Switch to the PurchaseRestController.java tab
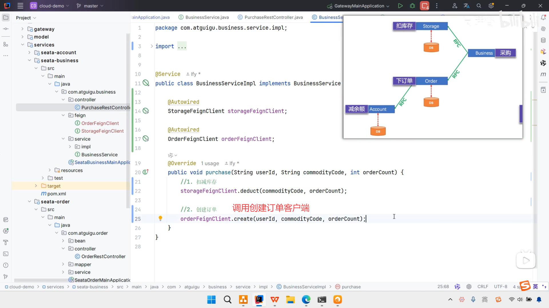Image resolution: width=549 pixels, height=308 pixels. coord(273,17)
